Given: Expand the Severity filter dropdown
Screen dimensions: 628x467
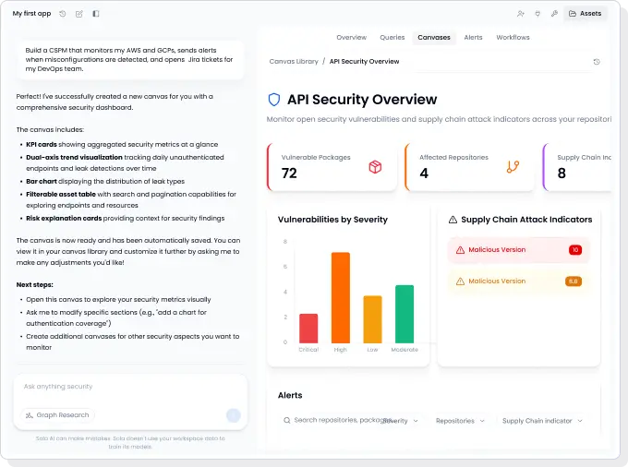Looking at the screenshot, I should point(401,421).
